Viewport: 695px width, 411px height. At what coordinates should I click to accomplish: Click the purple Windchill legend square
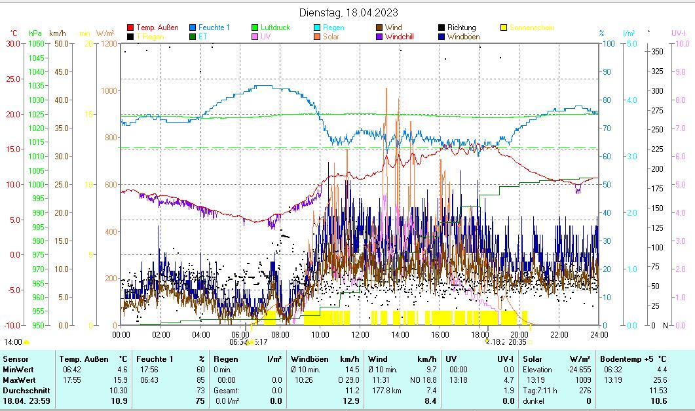pos(379,37)
